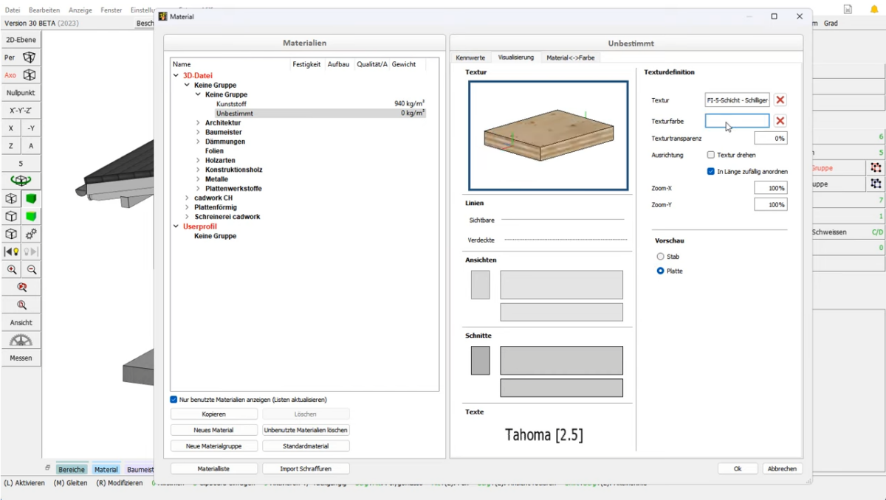Click the zoom-in magnifier icon
Screen dimensions: 886x500
point(13,269)
